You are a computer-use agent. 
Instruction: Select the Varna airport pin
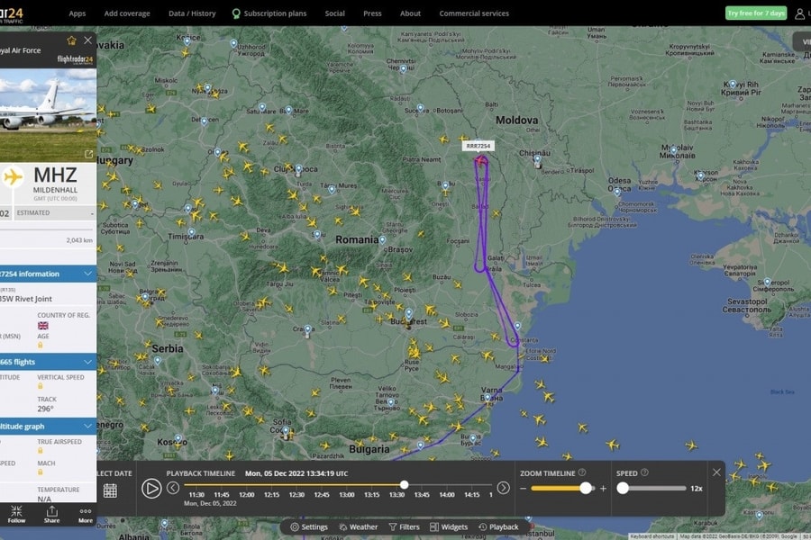(x=488, y=399)
